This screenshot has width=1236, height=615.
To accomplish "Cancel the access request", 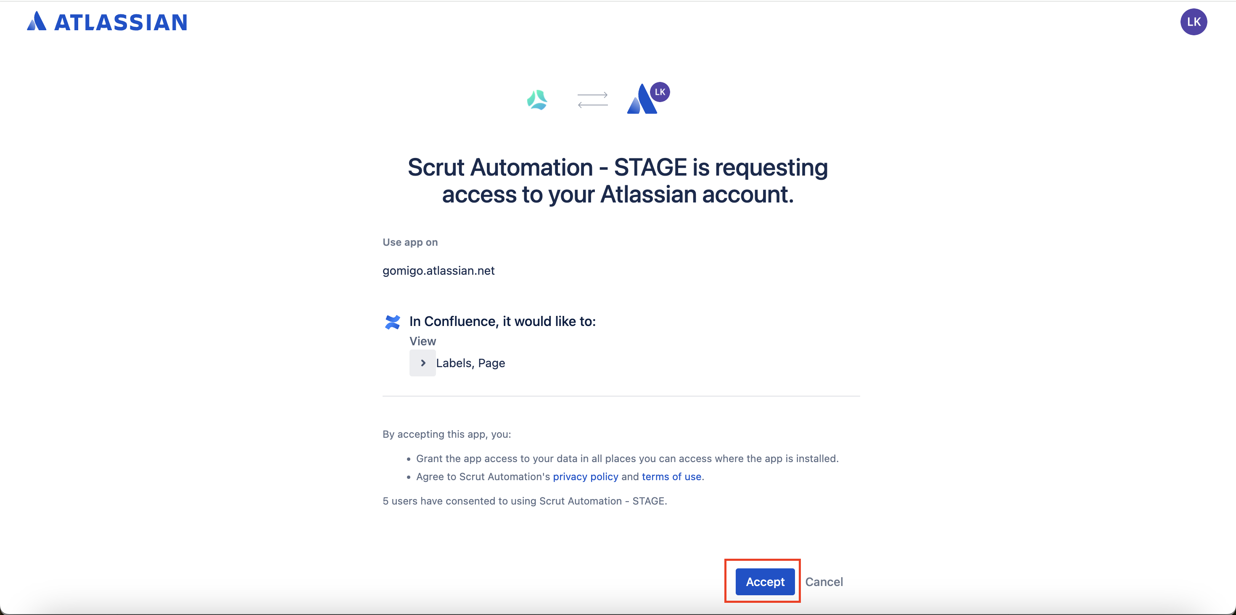I will (823, 581).
